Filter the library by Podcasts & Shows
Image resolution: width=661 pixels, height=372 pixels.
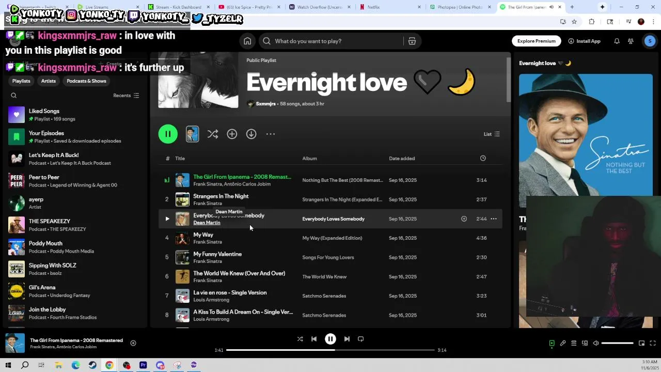tap(86, 81)
